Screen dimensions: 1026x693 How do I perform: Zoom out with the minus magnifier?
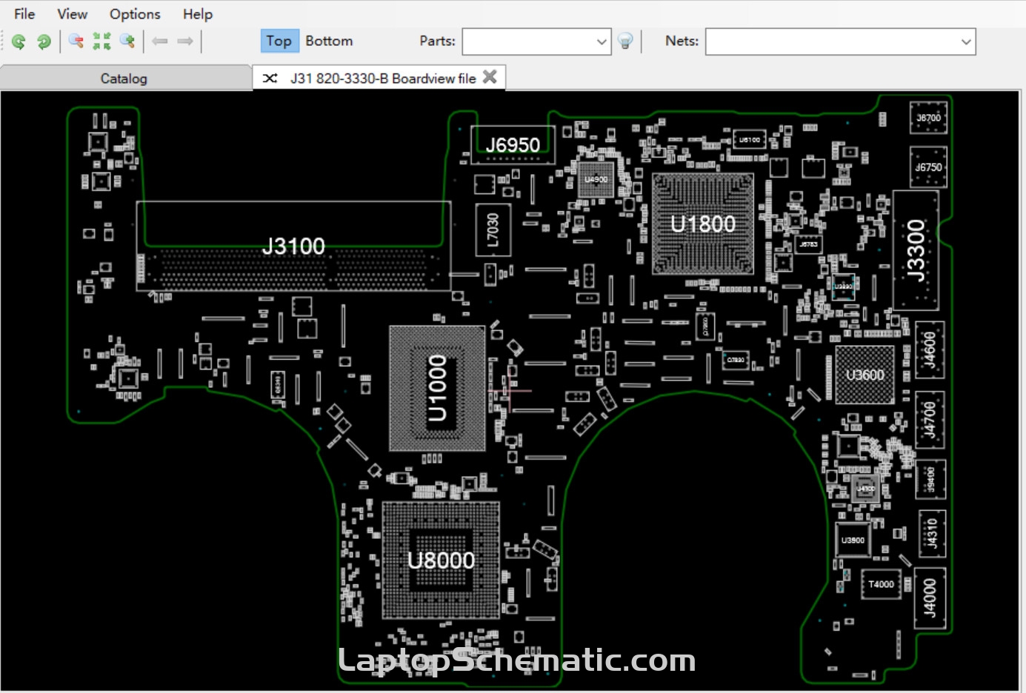click(x=76, y=41)
